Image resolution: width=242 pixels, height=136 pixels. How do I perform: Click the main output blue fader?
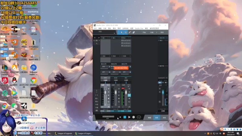(x=163, y=92)
